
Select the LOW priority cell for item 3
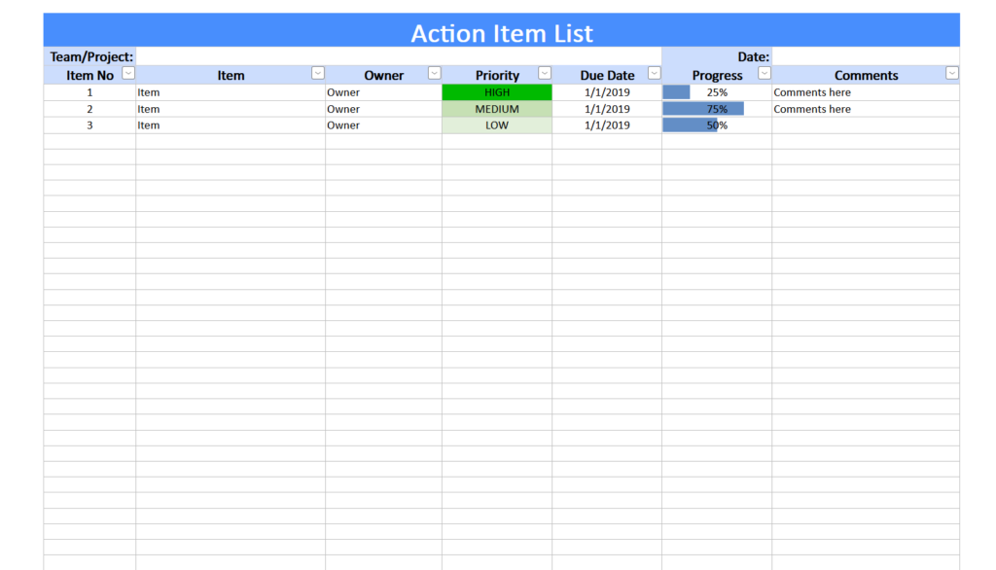496,125
